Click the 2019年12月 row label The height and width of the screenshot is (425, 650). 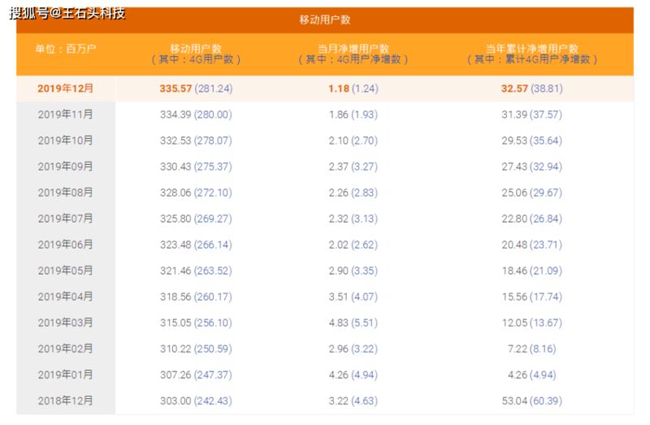[66, 89]
